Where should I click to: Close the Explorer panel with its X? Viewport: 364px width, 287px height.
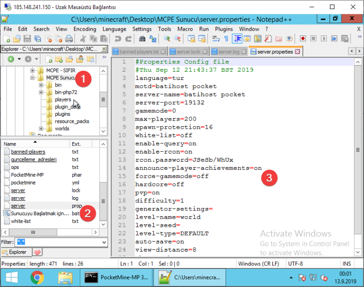104,49
